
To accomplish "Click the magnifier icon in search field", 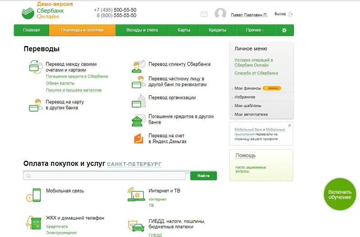I will tap(28, 176).
